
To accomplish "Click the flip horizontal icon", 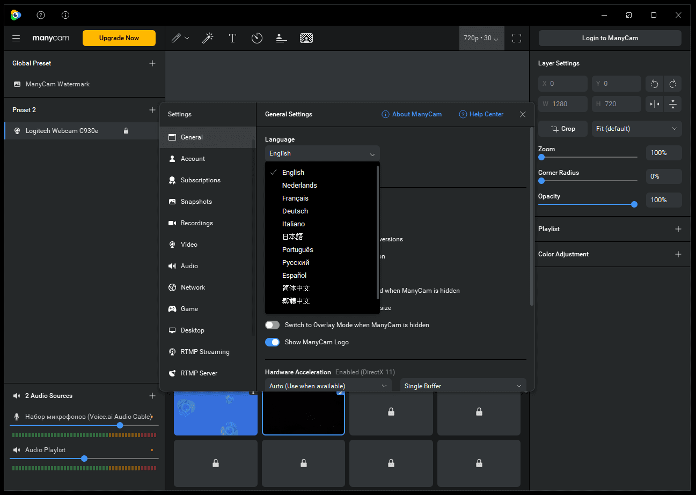I will coord(655,104).
